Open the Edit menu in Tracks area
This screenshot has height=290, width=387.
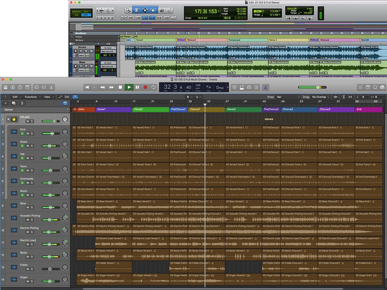click(x=16, y=97)
